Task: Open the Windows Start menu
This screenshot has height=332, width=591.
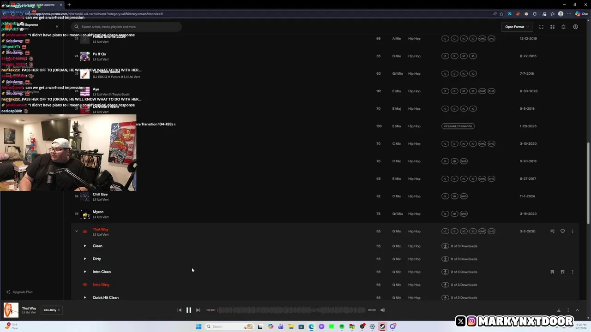Action: coord(199,326)
